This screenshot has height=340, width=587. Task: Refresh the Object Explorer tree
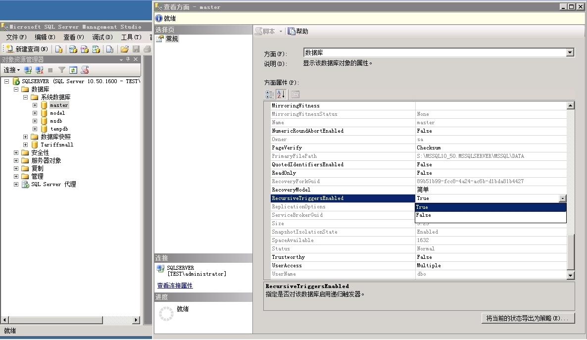pos(73,70)
